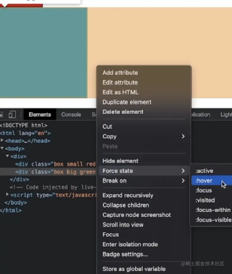Image resolution: width=232 pixels, height=274 pixels.
Task: Select the closing </div> tag
Action: 19,179
